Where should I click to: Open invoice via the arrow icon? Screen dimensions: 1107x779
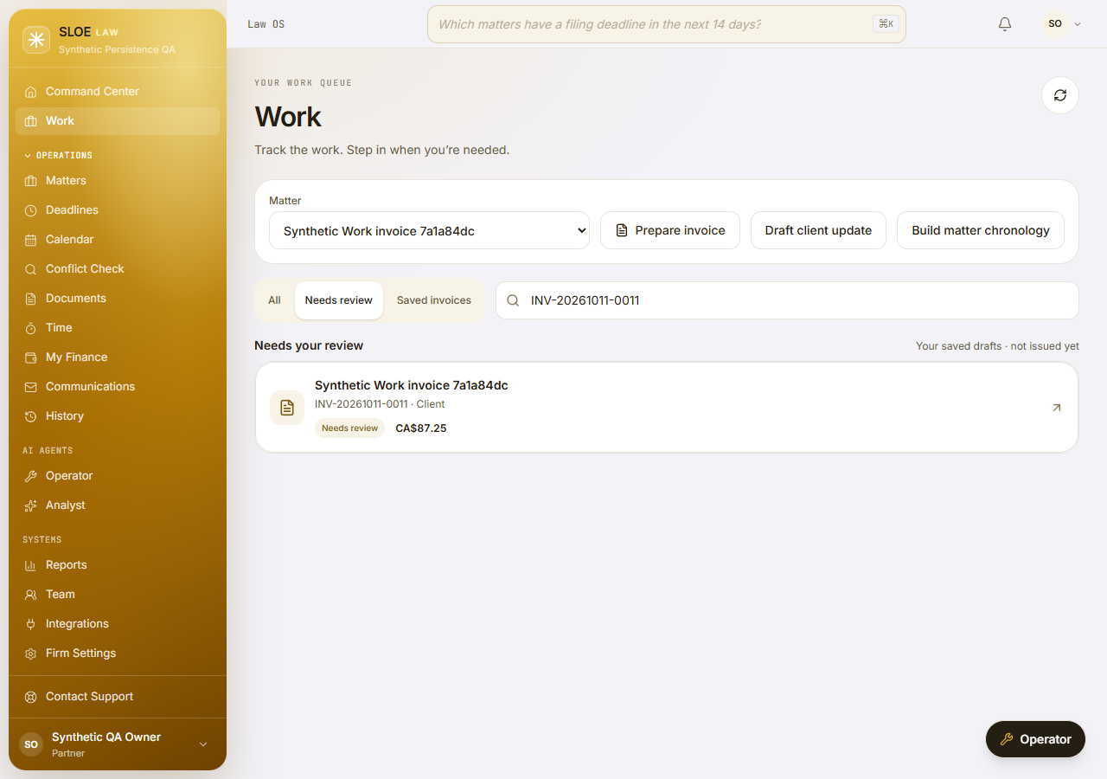pyautogui.click(x=1056, y=408)
